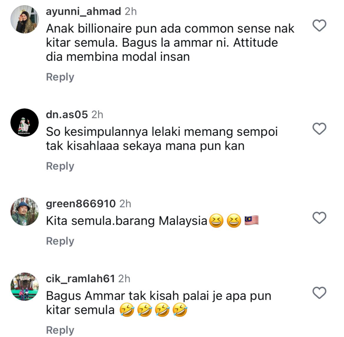Reply to ayunni_ahmad's comment
This screenshot has height=337, width=344.
tap(60, 77)
